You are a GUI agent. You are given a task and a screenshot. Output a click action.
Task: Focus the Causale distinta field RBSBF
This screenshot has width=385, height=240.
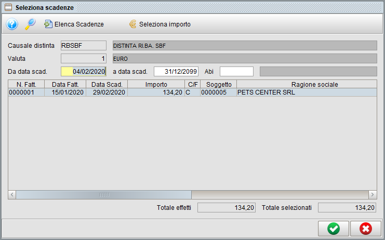(84, 46)
